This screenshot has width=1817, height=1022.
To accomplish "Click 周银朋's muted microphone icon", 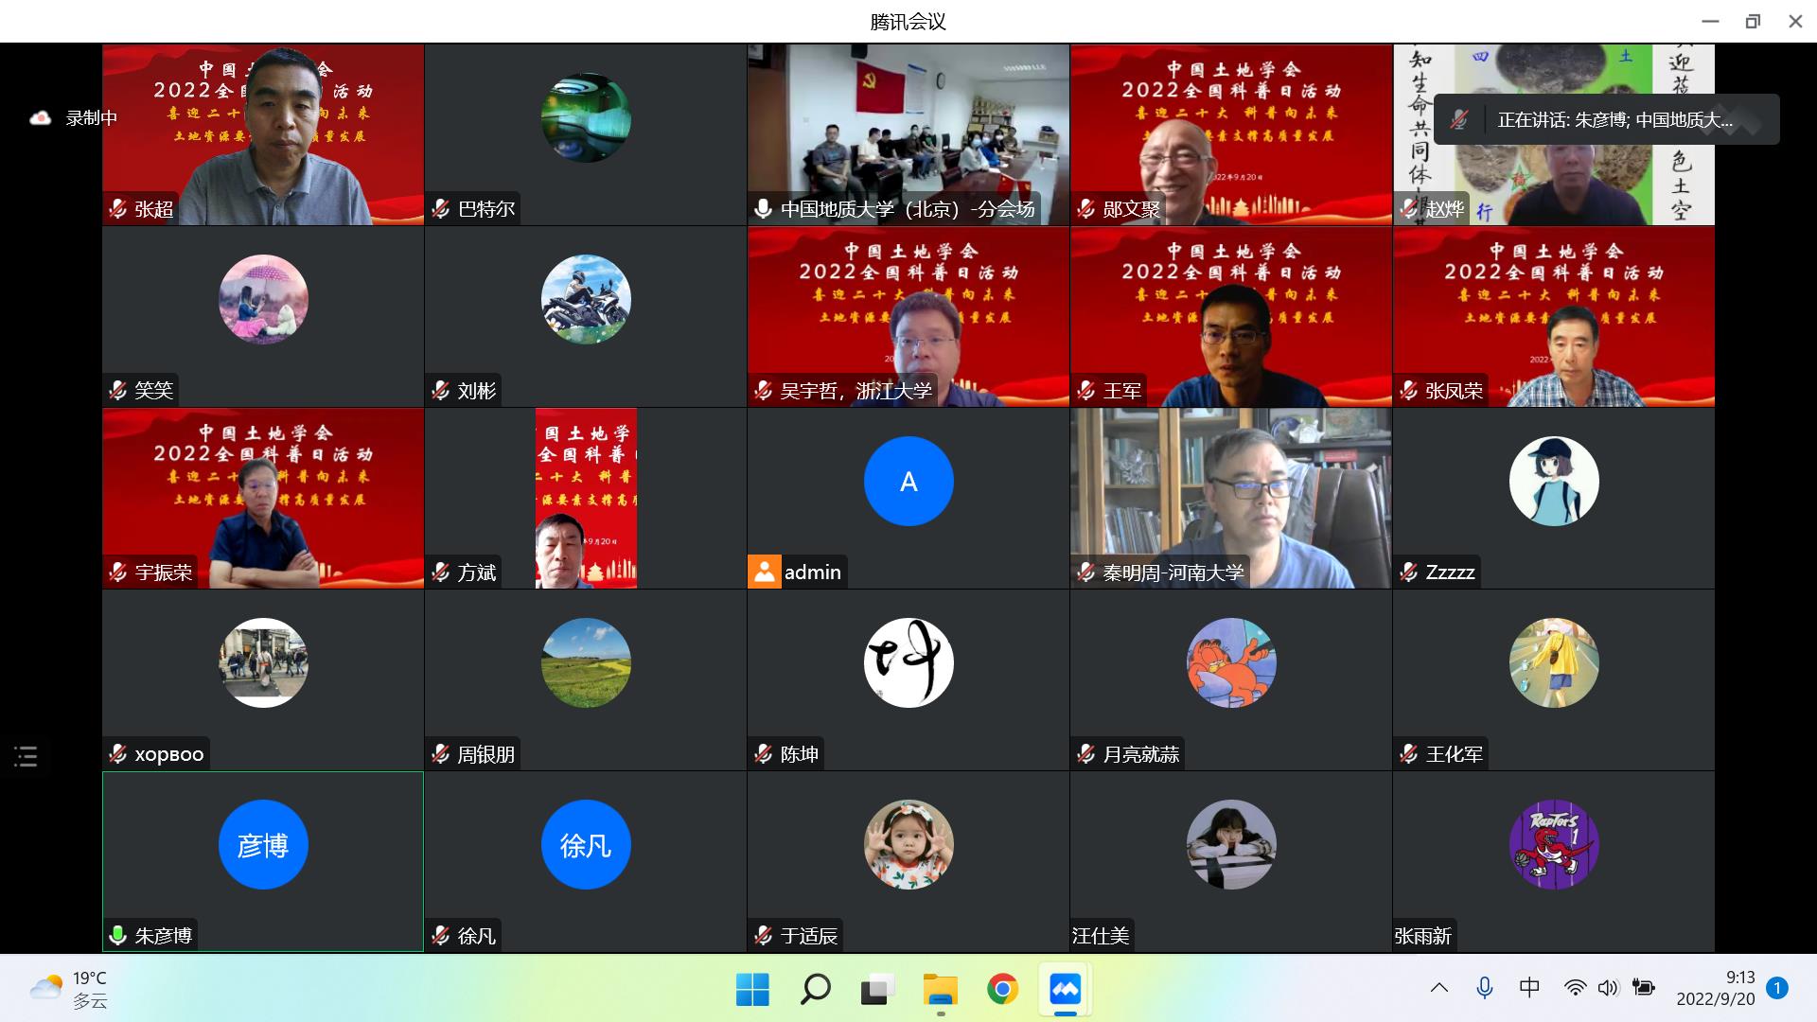I will pyautogui.click(x=441, y=754).
